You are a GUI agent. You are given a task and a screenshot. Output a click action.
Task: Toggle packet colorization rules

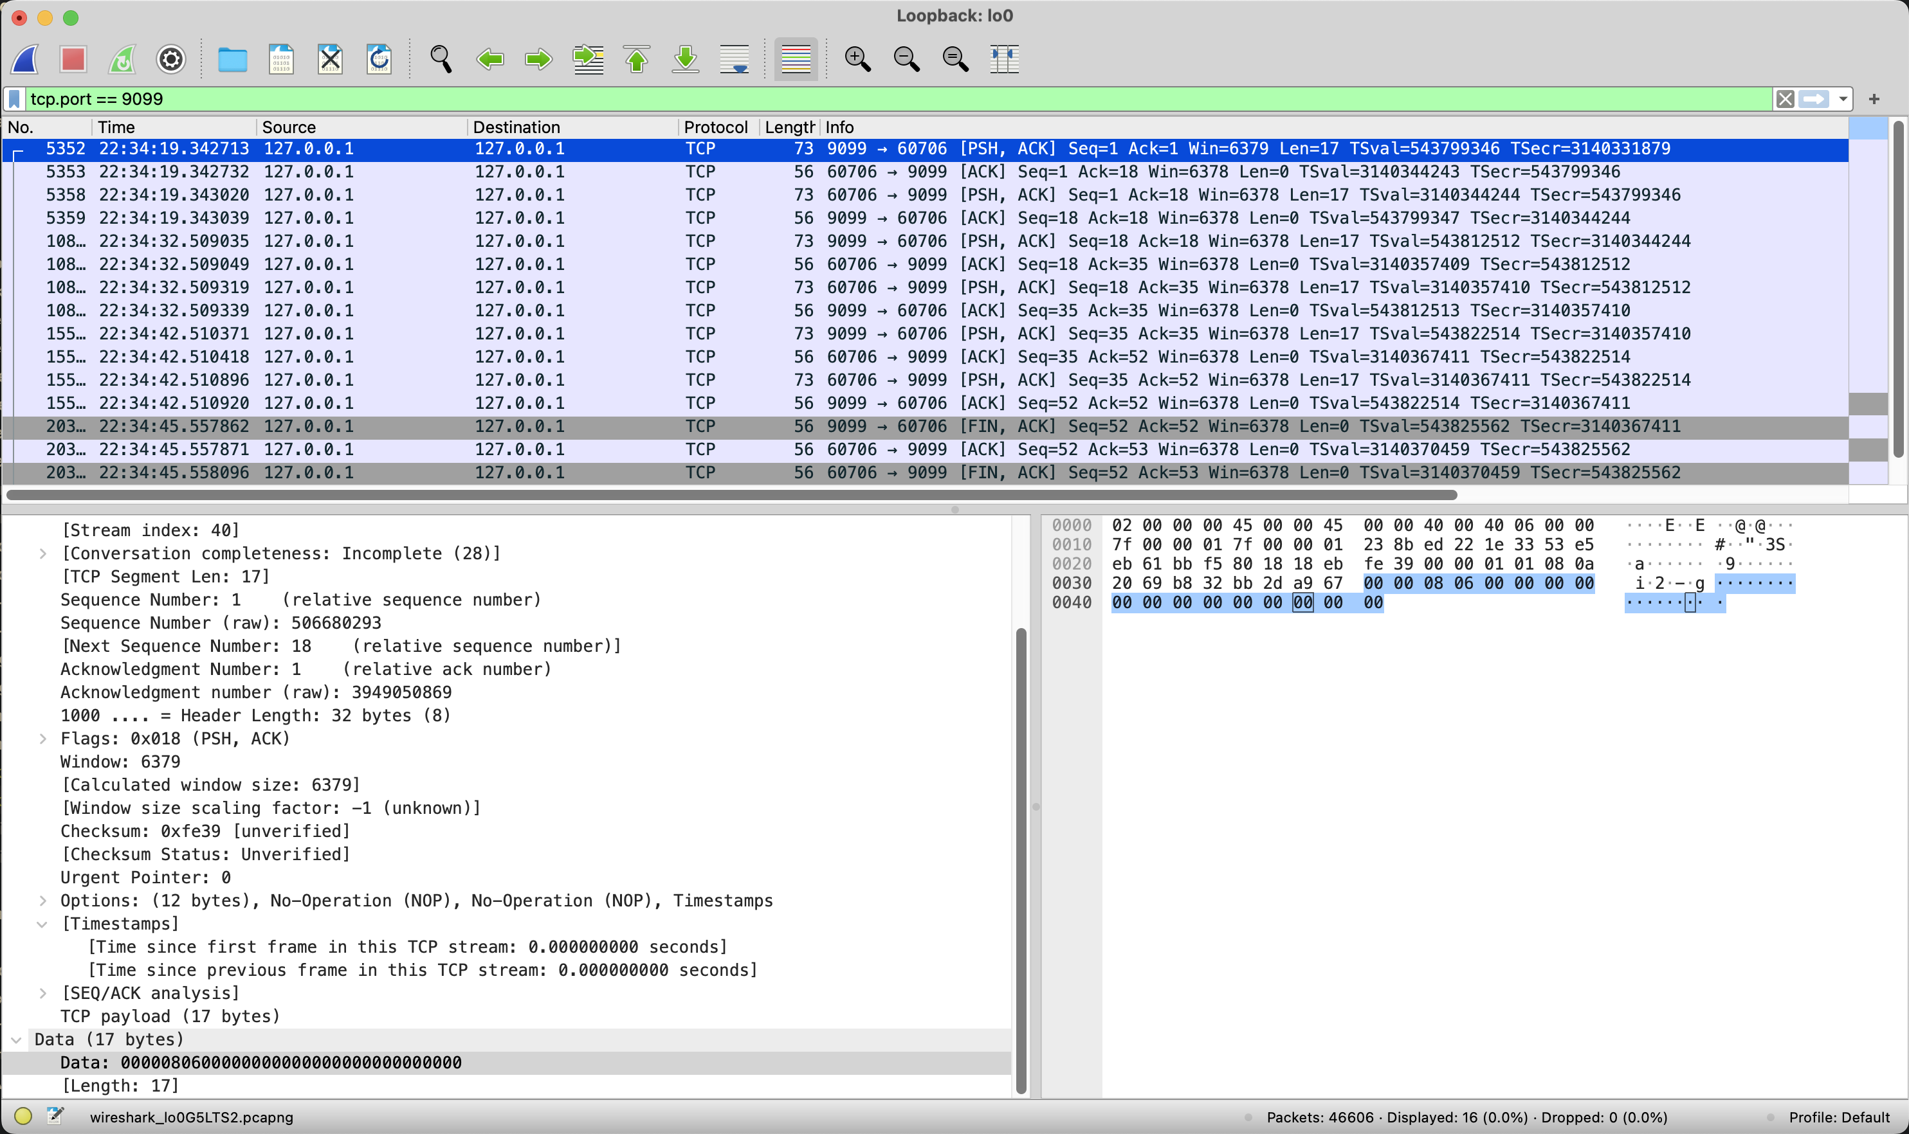[796, 59]
